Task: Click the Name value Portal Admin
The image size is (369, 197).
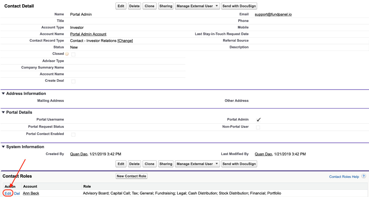Action: (81, 14)
